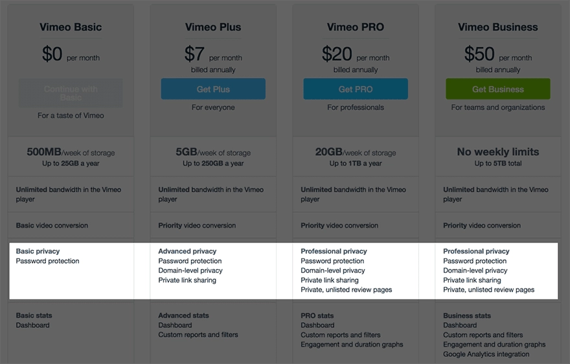
Task: Click the Vimeo Business plan heading
Action: 497,27
